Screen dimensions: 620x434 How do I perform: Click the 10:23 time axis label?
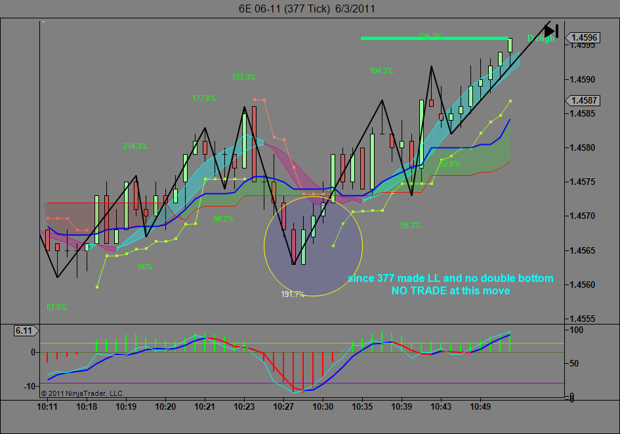(244, 406)
